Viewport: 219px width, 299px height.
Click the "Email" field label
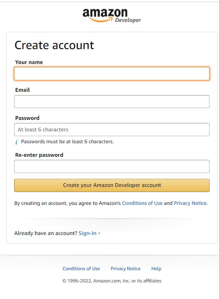pos(22,90)
